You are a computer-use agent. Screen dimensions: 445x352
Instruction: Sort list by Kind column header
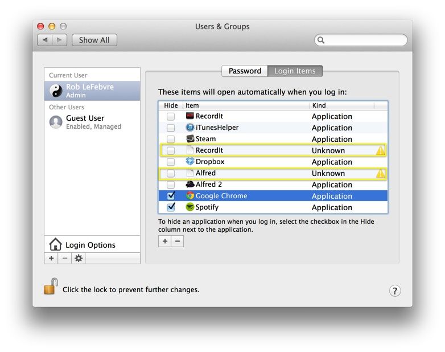click(x=341, y=105)
